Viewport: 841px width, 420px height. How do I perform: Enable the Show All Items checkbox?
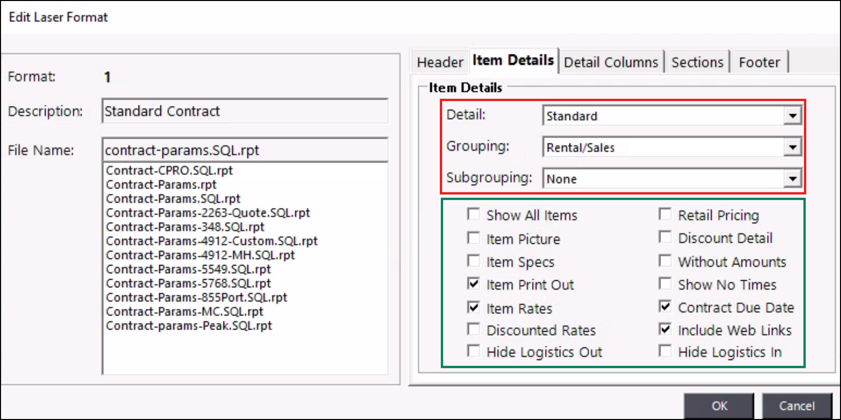point(474,215)
